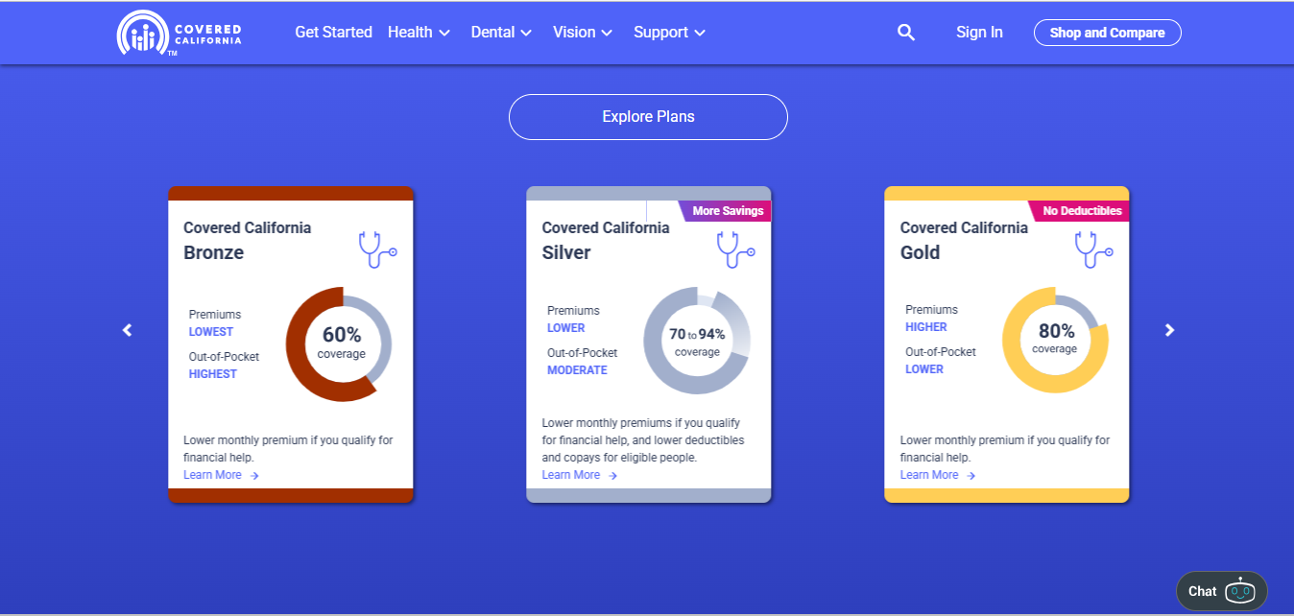Image resolution: width=1294 pixels, height=616 pixels.
Task: Open the Chat robot assistant
Action: click(x=1221, y=591)
